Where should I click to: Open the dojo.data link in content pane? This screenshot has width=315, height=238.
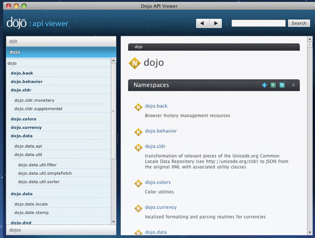pos(156,232)
